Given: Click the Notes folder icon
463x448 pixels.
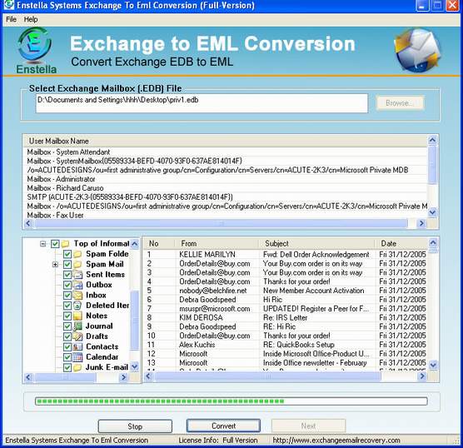Looking at the screenshot, I should click(77, 316).
